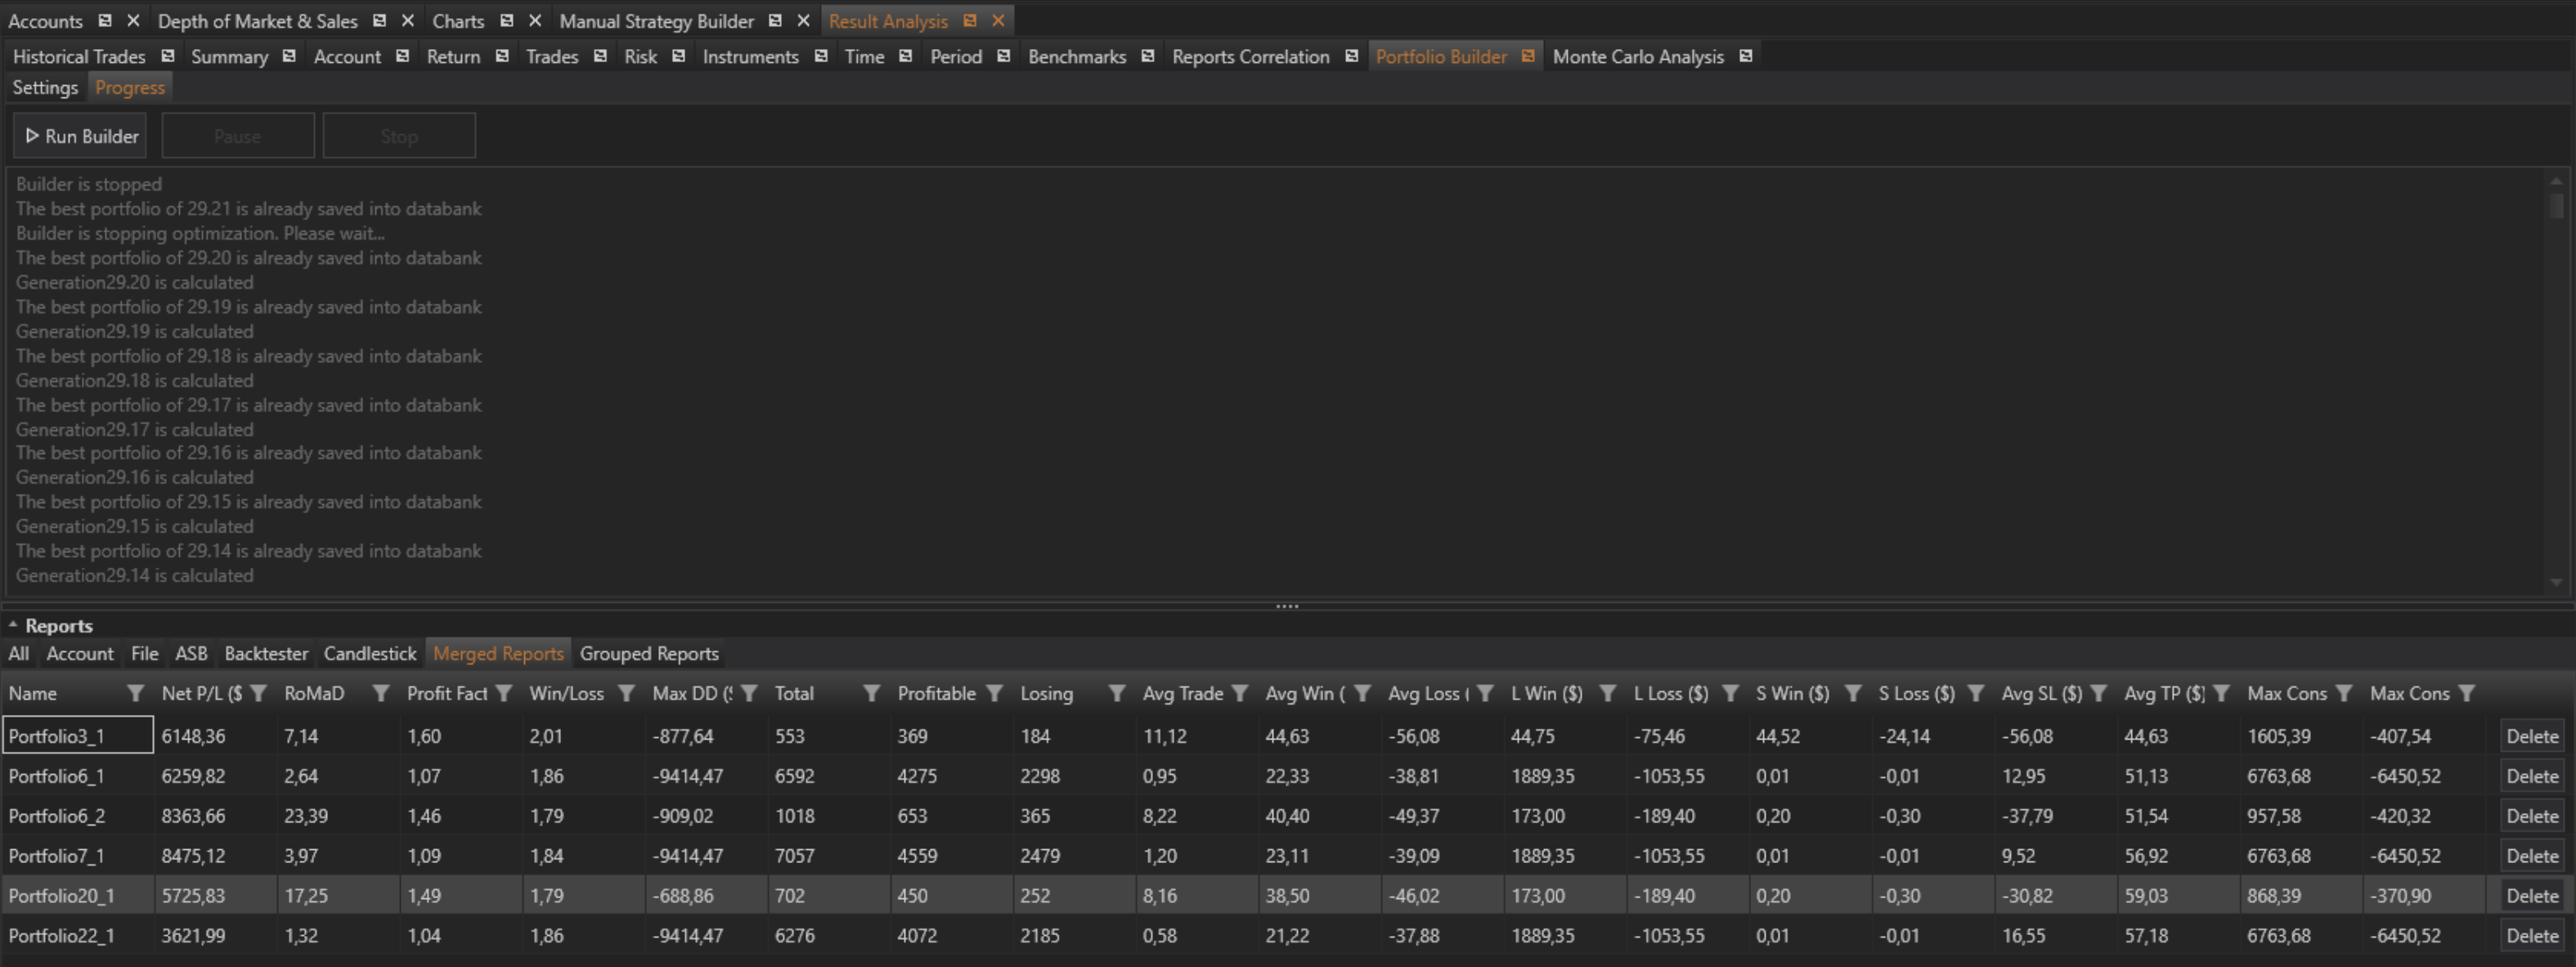The image size is (2576, 967).
Task: Switch to Monte Carlo Analysis tab
Action: tap(1637, 56)
